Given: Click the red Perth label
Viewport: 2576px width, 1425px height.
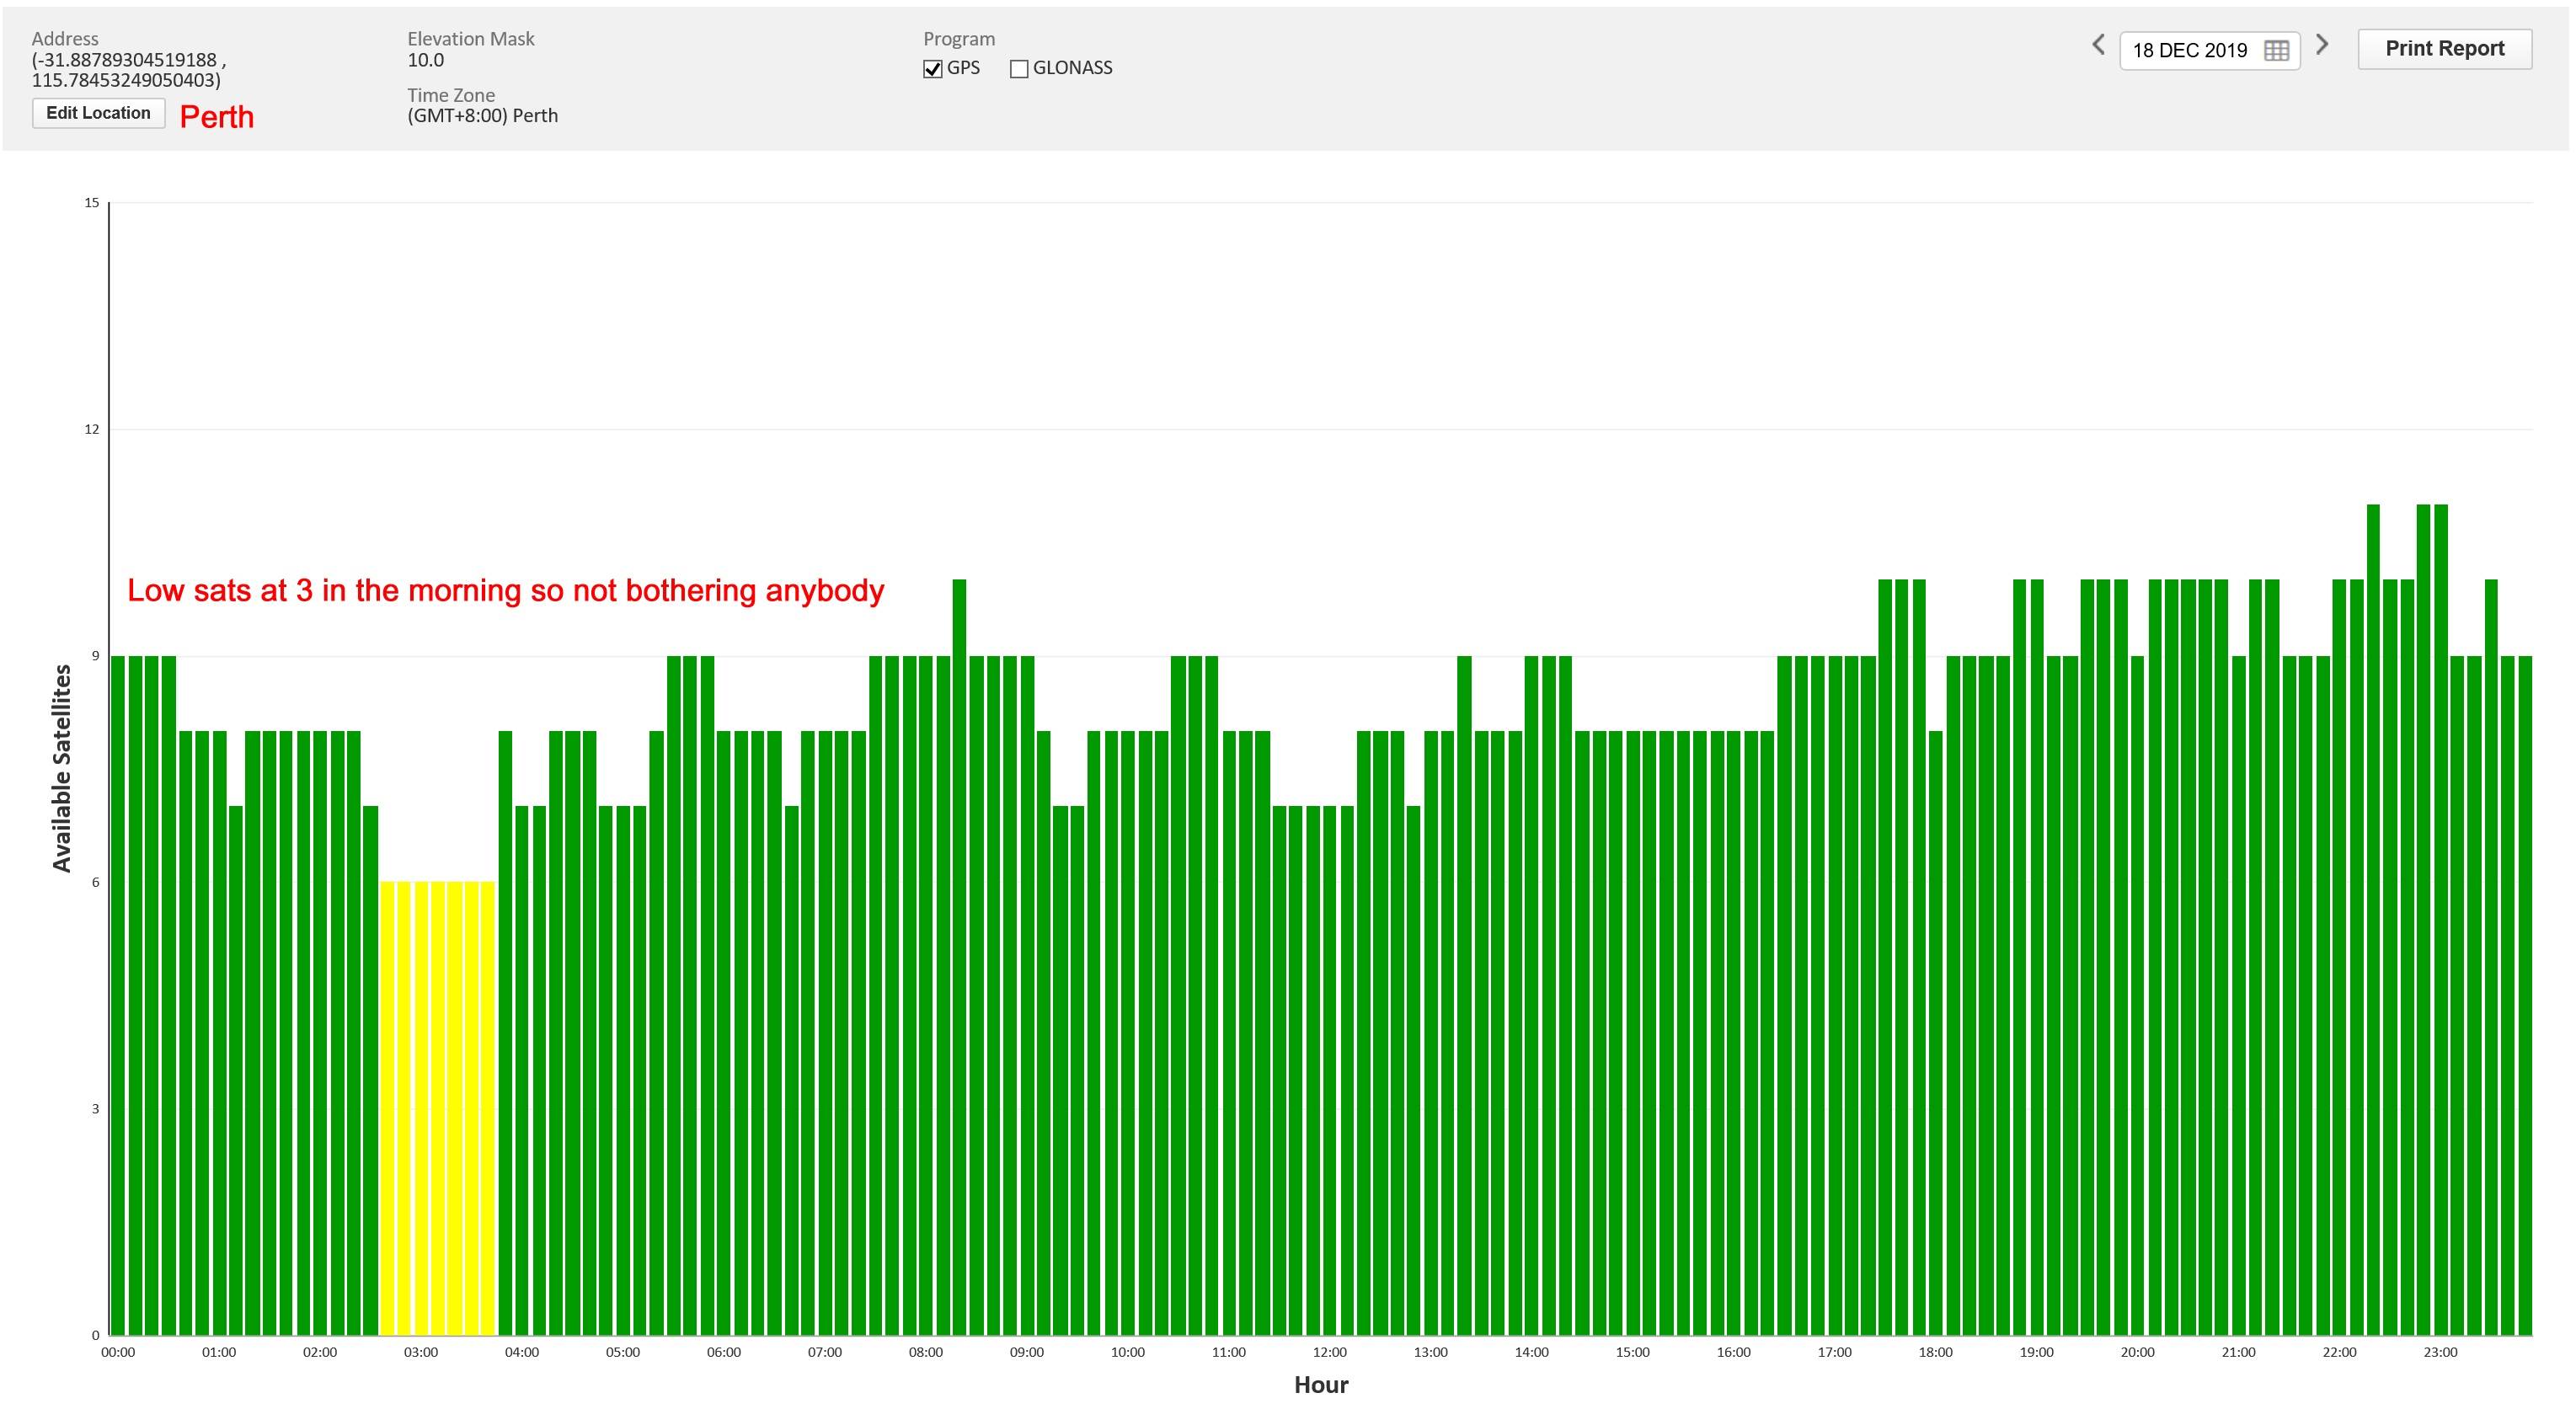Looking at the screenshot, I should [216, 117].
